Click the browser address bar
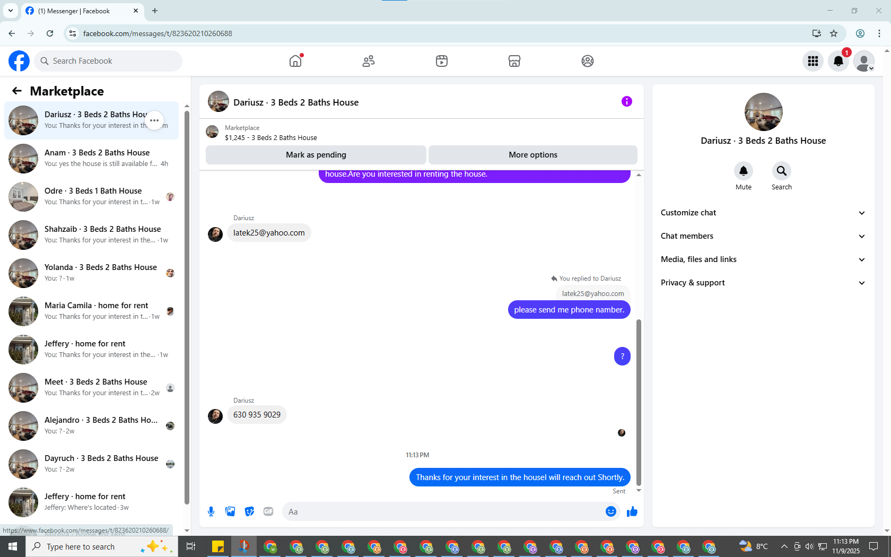Image resolution: width=891 pixels, height=557 pixels. coord(444,33)
